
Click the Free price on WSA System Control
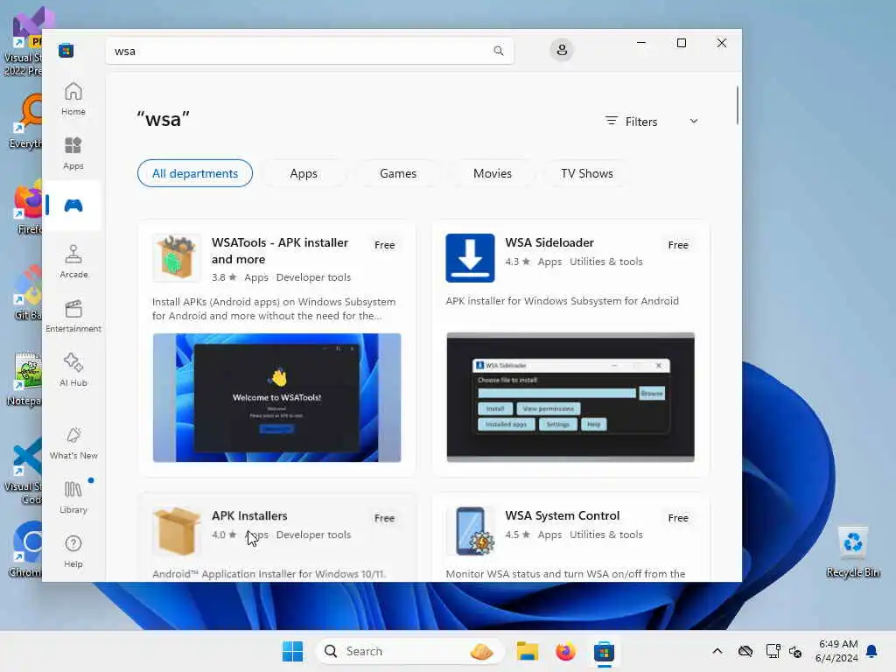[x=678, y=518]
